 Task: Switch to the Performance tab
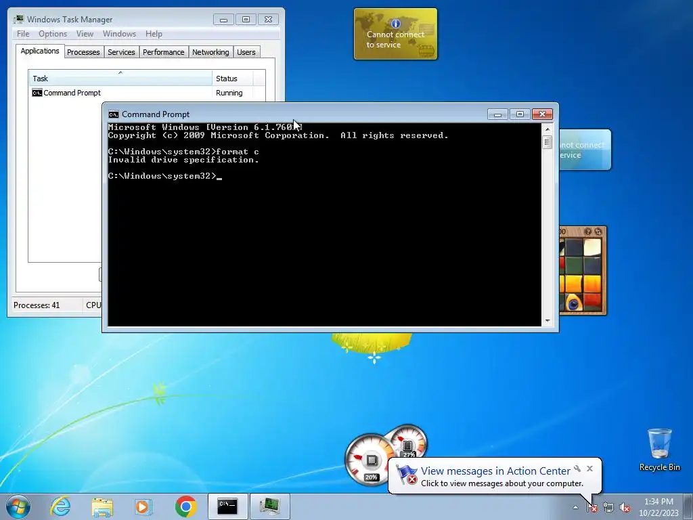[164, 52]
